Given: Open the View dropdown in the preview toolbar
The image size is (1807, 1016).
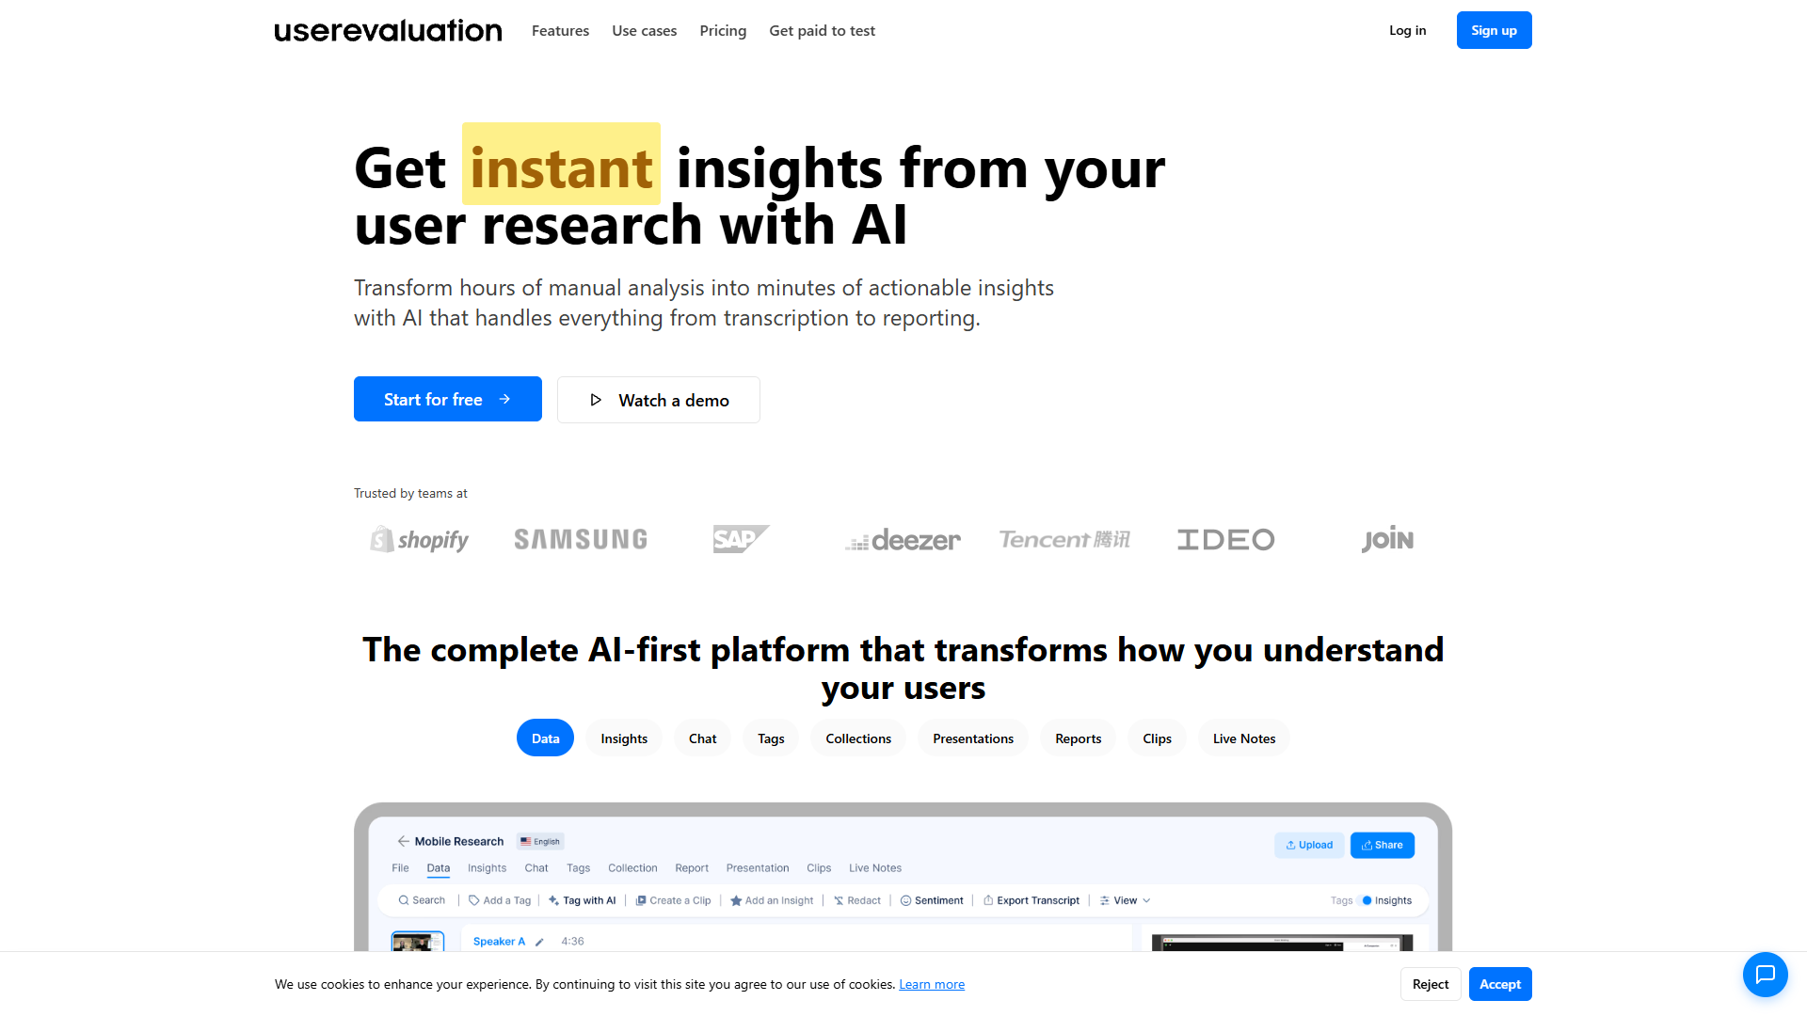Looking at the screenshot, I should [x=1126, y=900].
